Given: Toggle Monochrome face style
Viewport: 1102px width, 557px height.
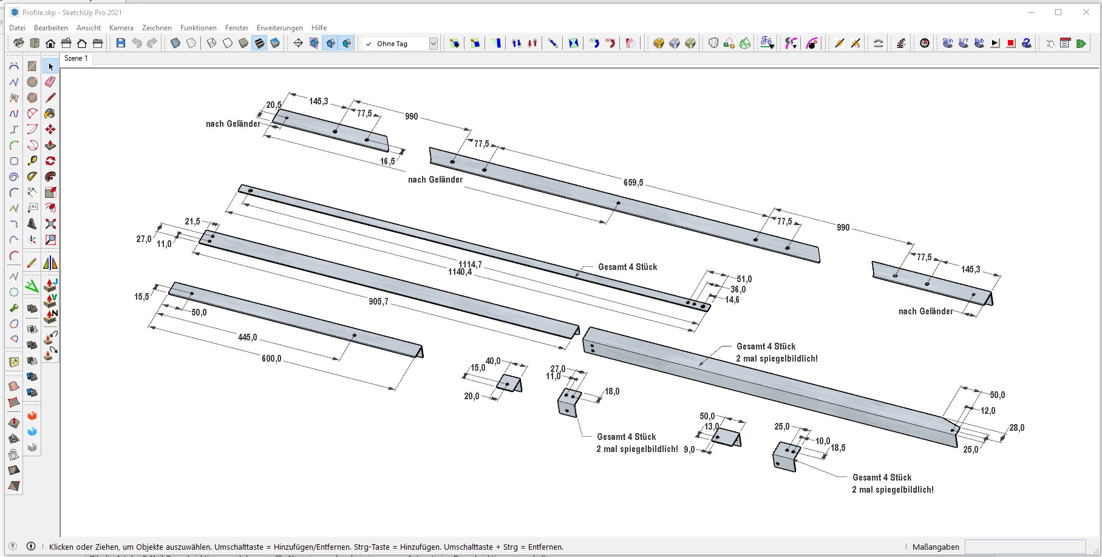Looking at the screenshot, I should 275,43.
